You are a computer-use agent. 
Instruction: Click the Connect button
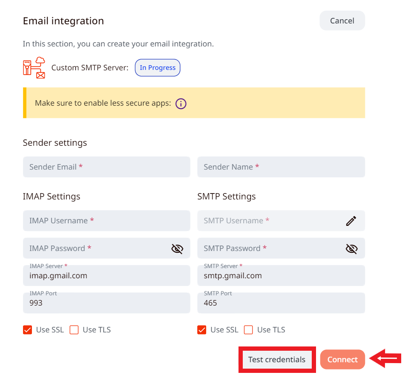(x=342, y=360)
